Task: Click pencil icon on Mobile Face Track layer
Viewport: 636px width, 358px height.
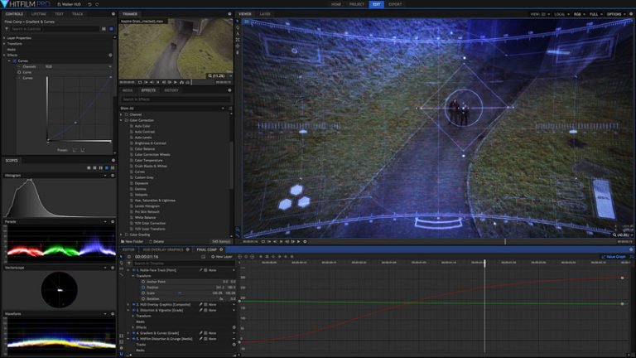Action: tap(200, 270)
